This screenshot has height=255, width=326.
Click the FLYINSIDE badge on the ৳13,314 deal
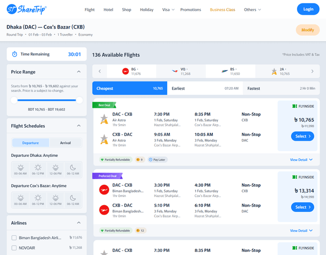[x=303, y=177]
